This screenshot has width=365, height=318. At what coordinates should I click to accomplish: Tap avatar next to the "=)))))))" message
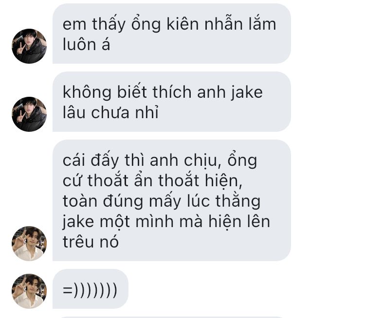click(x=29, y=291)
